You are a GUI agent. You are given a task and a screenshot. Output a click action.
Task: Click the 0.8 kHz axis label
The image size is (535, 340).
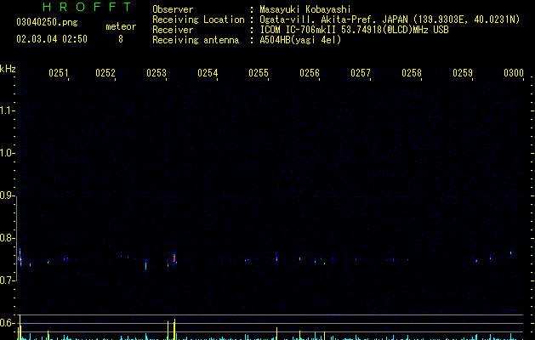7,238
